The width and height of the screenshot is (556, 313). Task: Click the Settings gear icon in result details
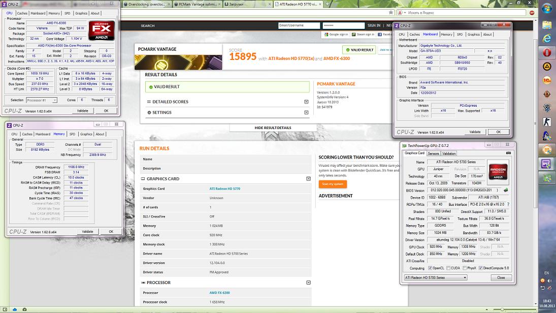click(x=149, y=112)
